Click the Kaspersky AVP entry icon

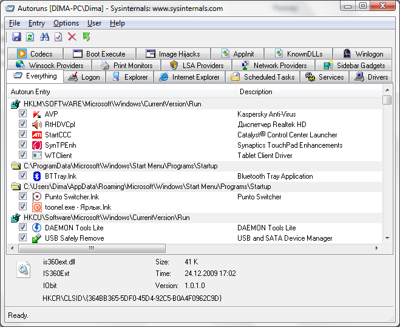(37, 114)
